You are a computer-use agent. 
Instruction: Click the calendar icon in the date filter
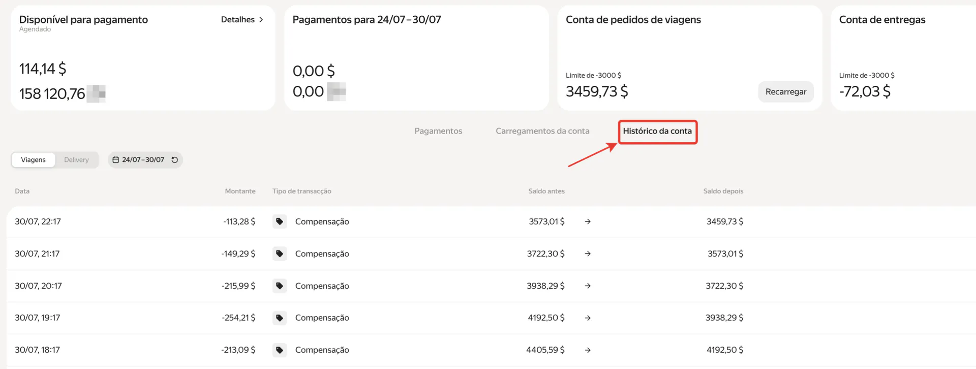(x=115, y=160)
